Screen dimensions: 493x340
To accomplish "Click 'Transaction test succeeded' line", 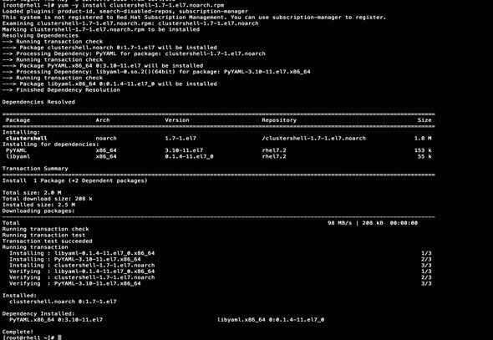I will [47, 241].
